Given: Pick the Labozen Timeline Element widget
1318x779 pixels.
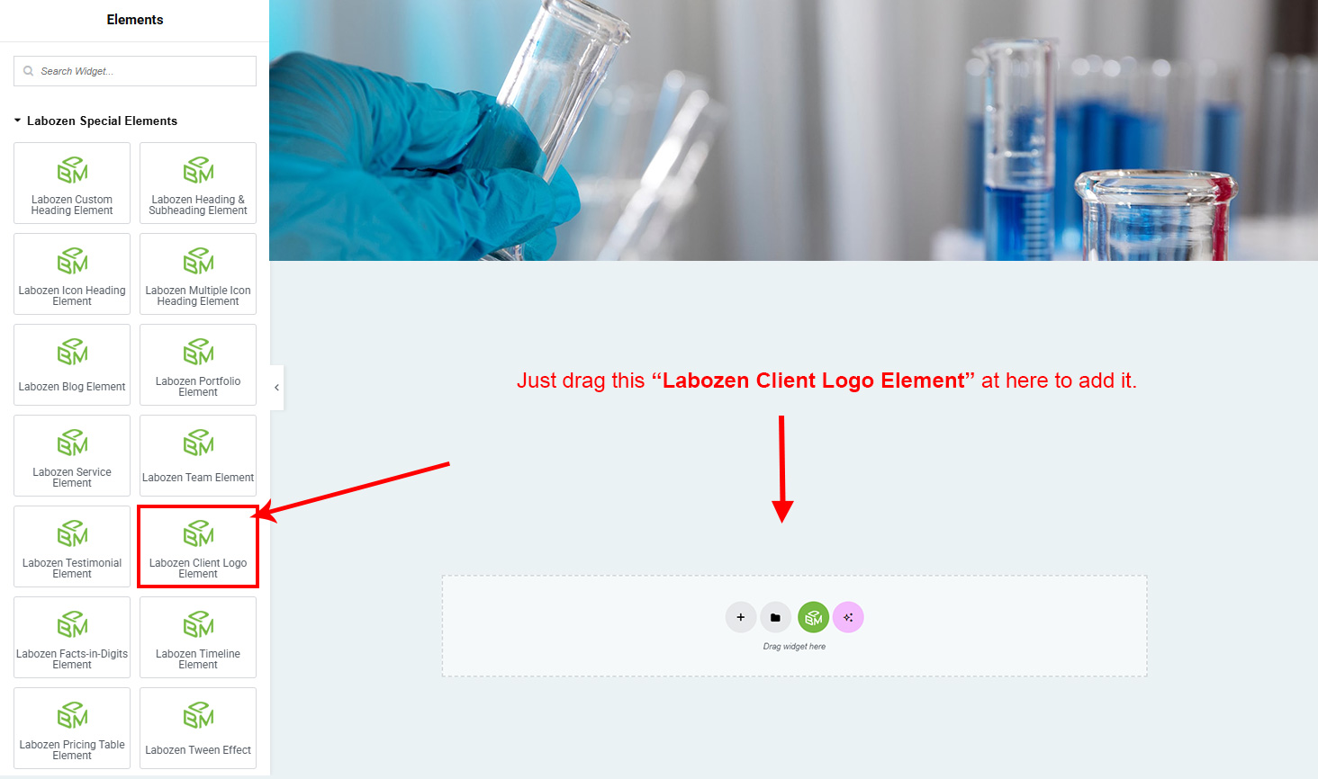Looking at the screenshot, I should click(x=198, y=638).
